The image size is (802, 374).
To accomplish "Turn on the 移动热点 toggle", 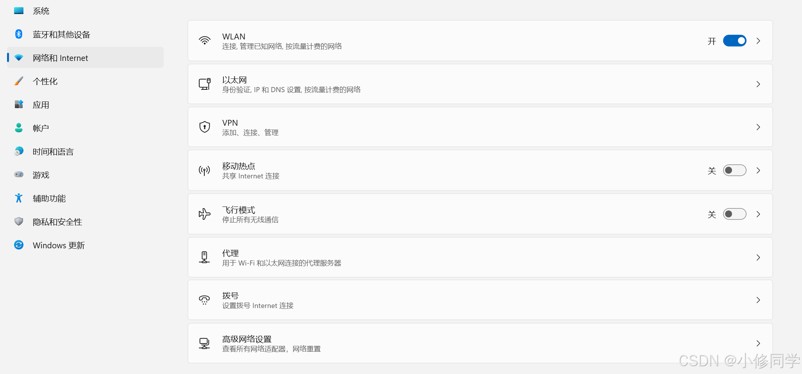I will point(734,170).
